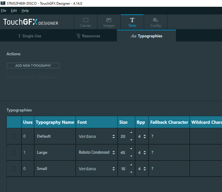Decrease size of Small typography

tap(131, 172)
